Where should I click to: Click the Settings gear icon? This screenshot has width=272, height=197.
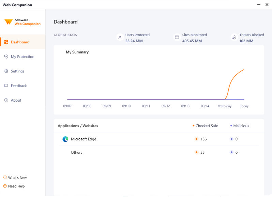(6, 71)
